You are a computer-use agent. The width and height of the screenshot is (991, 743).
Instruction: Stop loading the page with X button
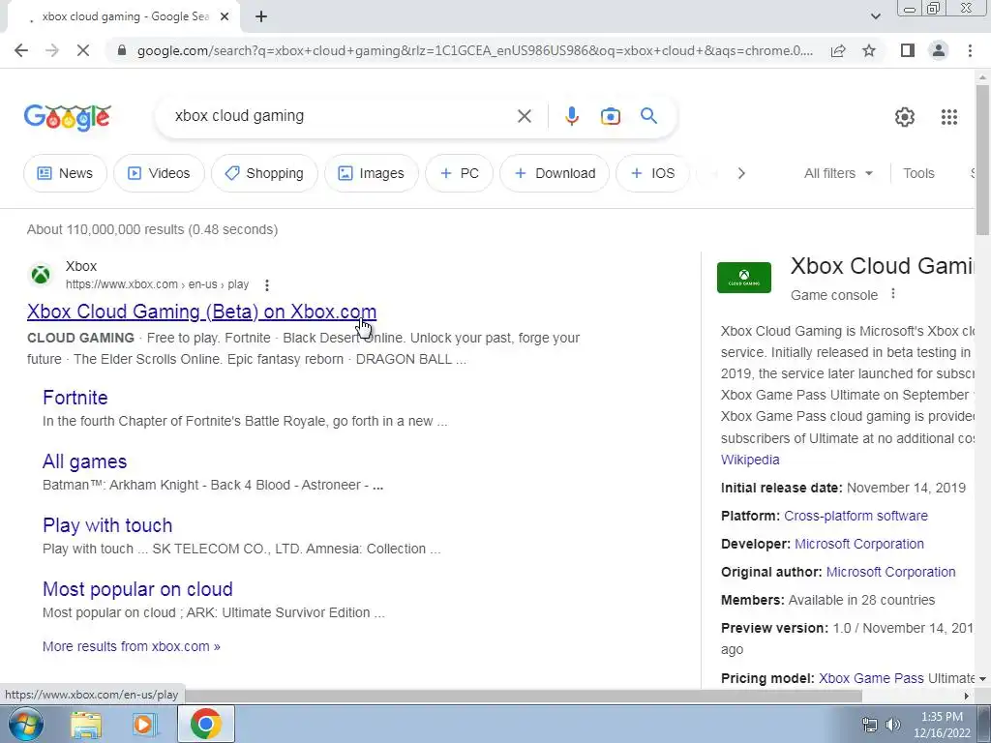(83, 50)
